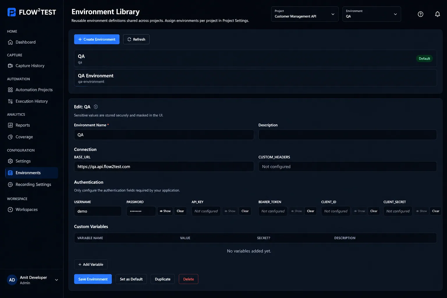Click the shield icon beside Edit: QA
The width and height of the screenshot is (447, 298).
(x=96, y=107)
